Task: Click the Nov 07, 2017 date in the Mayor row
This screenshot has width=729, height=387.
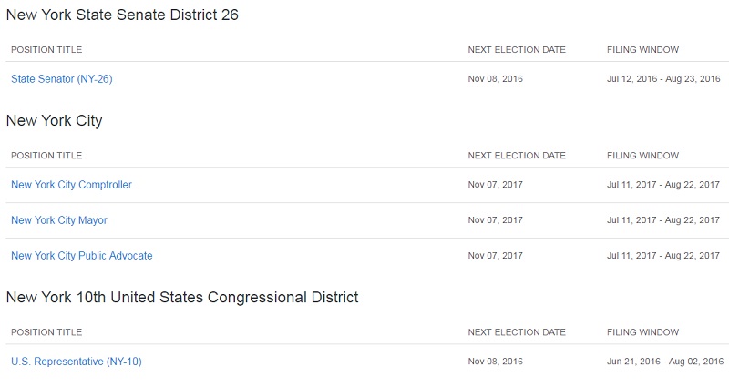Action: (495, 220)
